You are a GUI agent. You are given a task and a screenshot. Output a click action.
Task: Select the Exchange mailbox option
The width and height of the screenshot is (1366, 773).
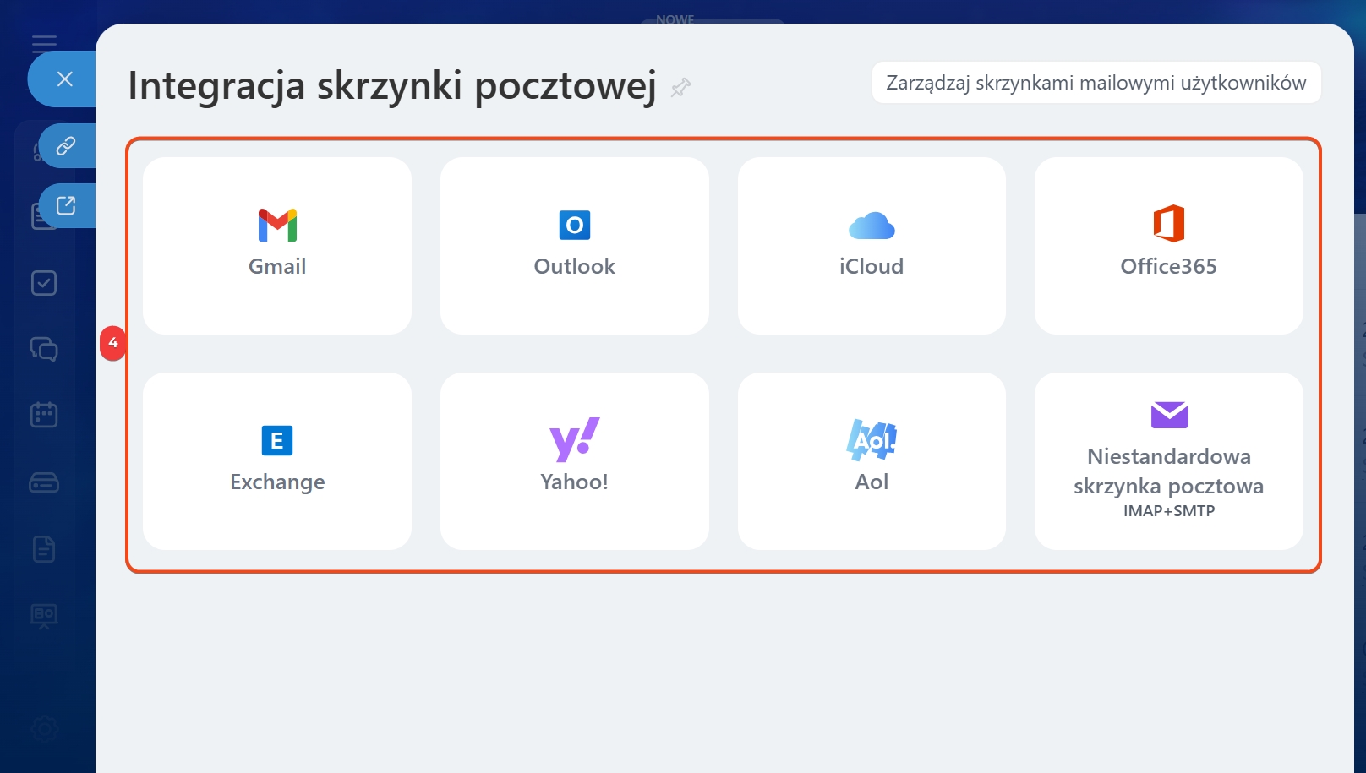[x=277, y=460]
